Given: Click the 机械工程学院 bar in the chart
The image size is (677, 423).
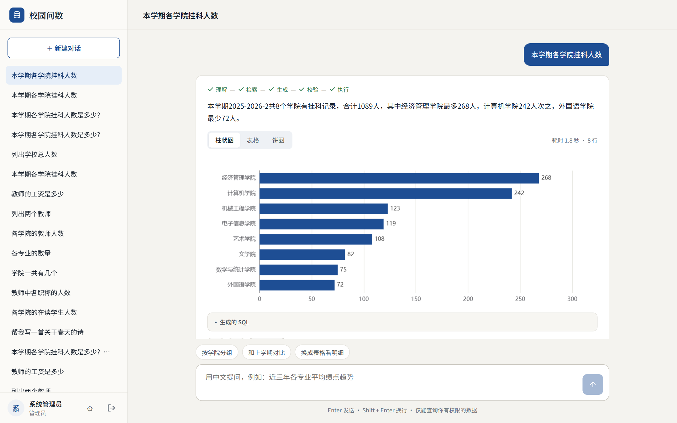Looking at the screenshot, I should point(323,209).
